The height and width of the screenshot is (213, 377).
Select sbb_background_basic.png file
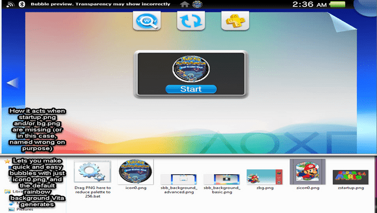(x=221, y=184)
